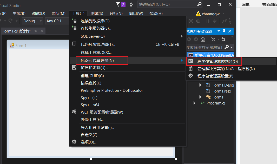Select Form1.resx in Solution Explorer

222,91
